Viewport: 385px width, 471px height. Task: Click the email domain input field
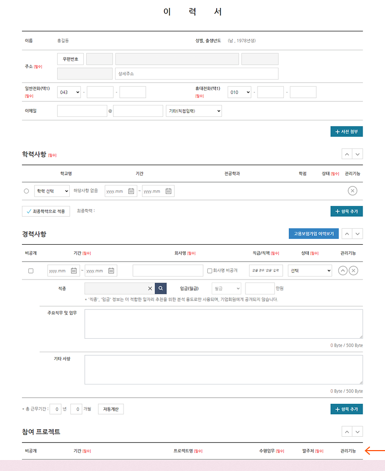tap(138, 111)
